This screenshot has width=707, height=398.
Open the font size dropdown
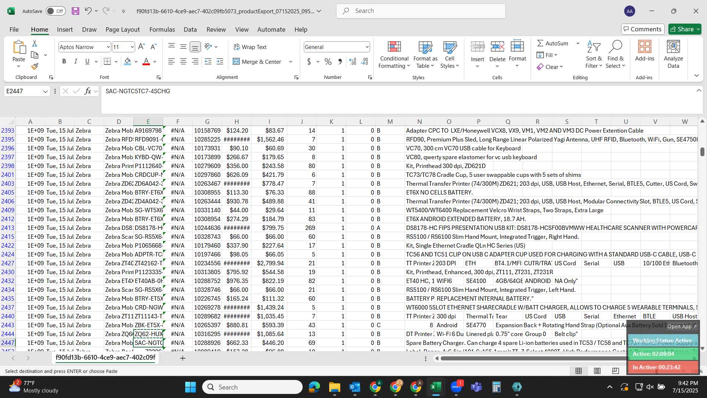[x=132, y=47]
